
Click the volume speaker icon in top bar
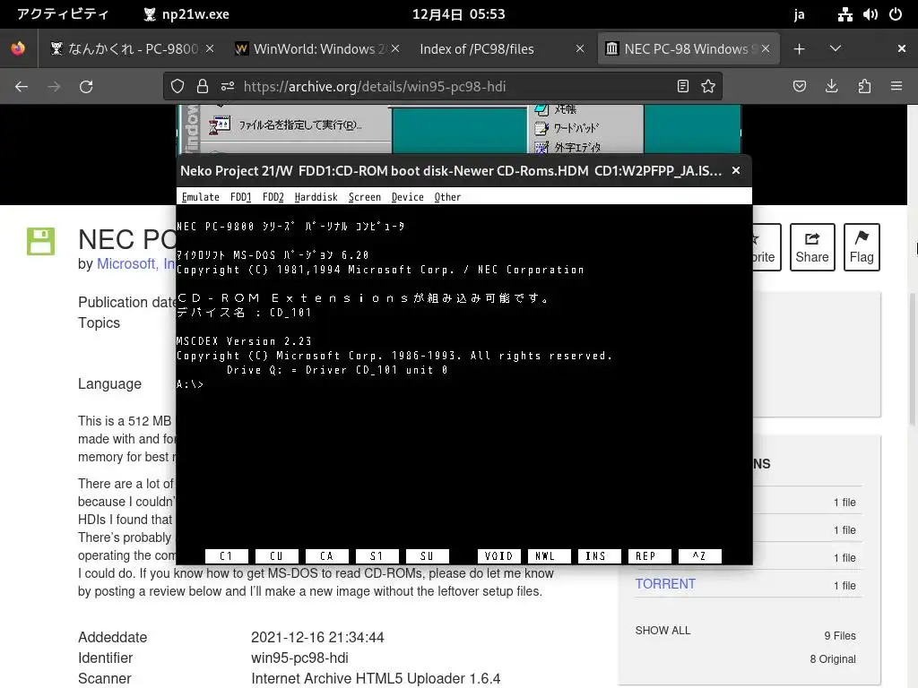point(870,14)
